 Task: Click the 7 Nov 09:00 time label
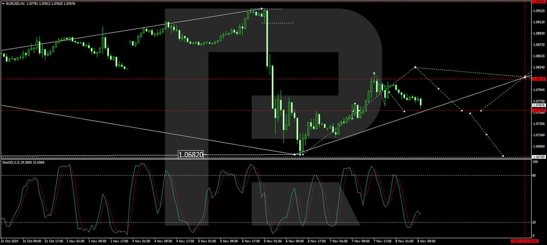coord(361,241)
